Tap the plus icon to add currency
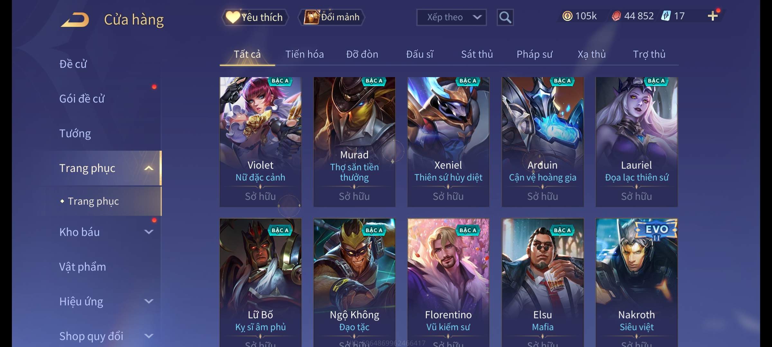The width and height of the screenshot is (772, 347). [x=713, y=16]
